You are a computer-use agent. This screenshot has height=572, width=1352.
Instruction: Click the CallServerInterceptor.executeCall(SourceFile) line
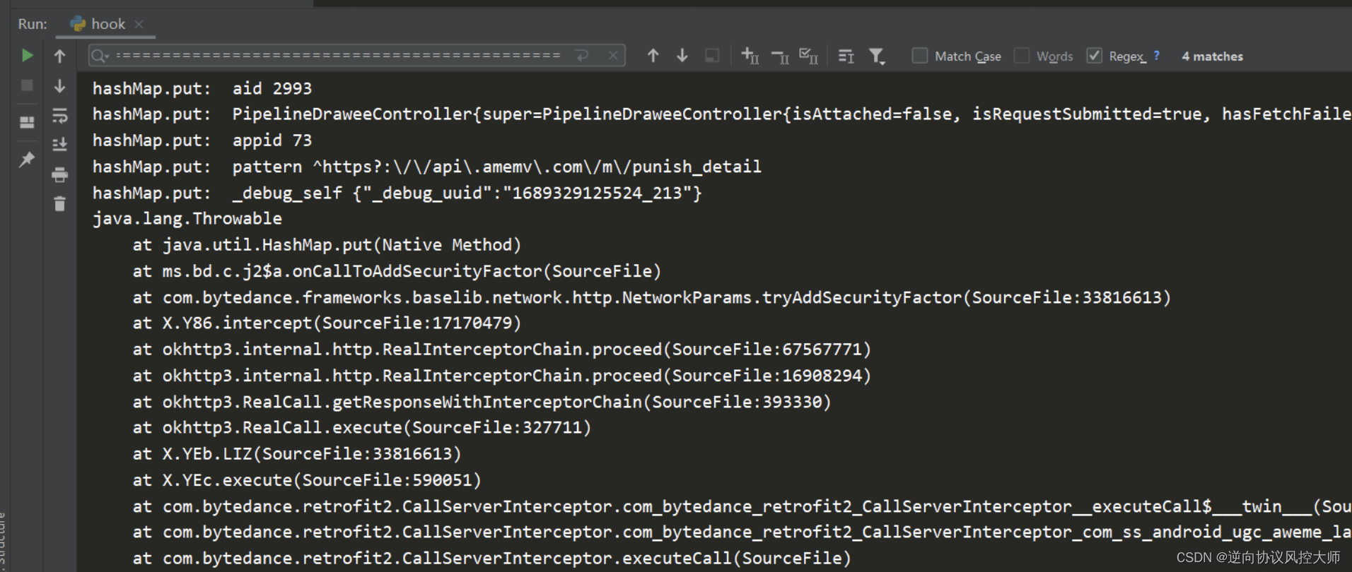[x=492, y=559]
